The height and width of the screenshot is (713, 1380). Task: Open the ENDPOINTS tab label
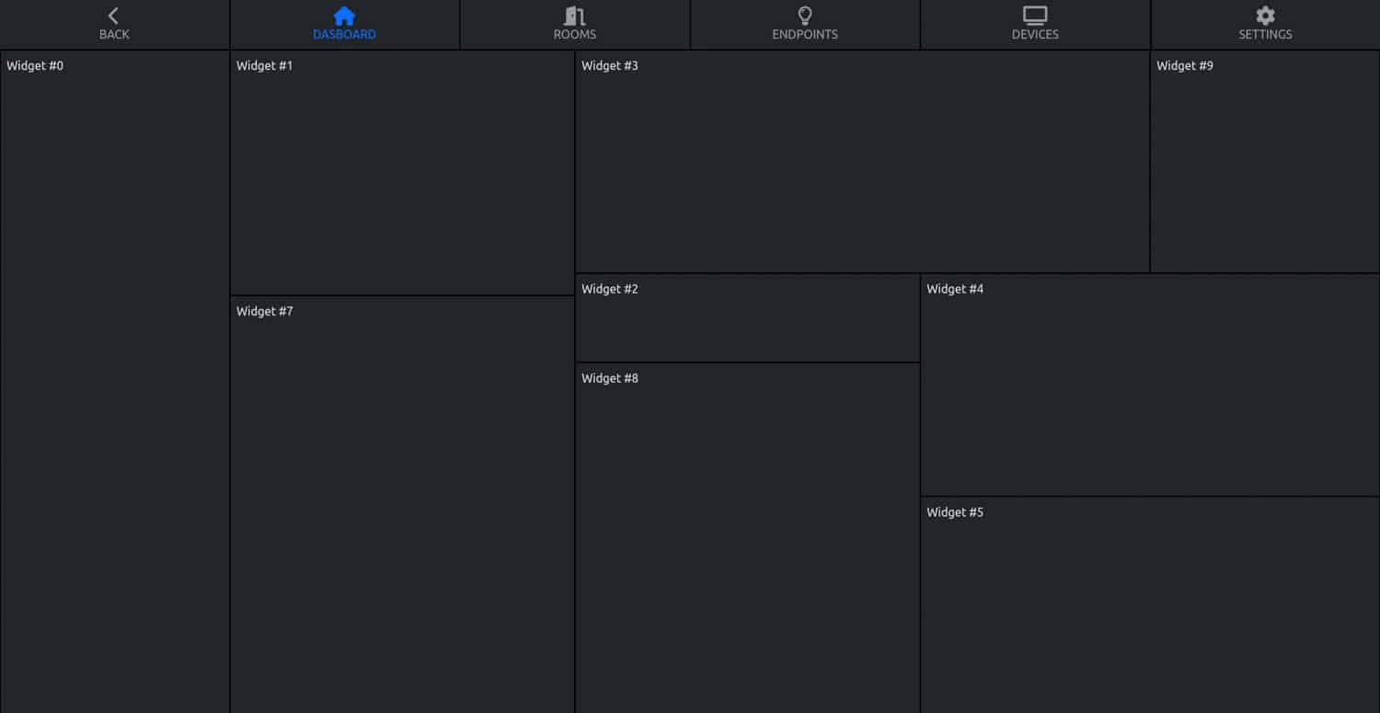pos(805,35)
